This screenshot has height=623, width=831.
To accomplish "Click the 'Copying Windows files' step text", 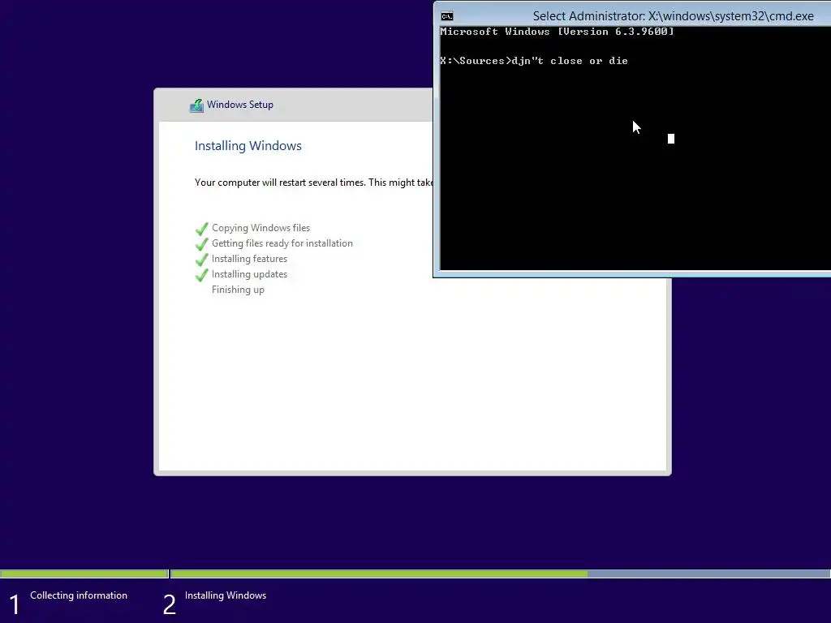I will point(260,228).
